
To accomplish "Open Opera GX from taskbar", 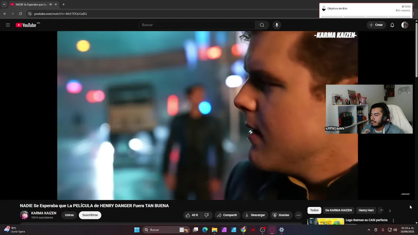I will click(272, 230).
